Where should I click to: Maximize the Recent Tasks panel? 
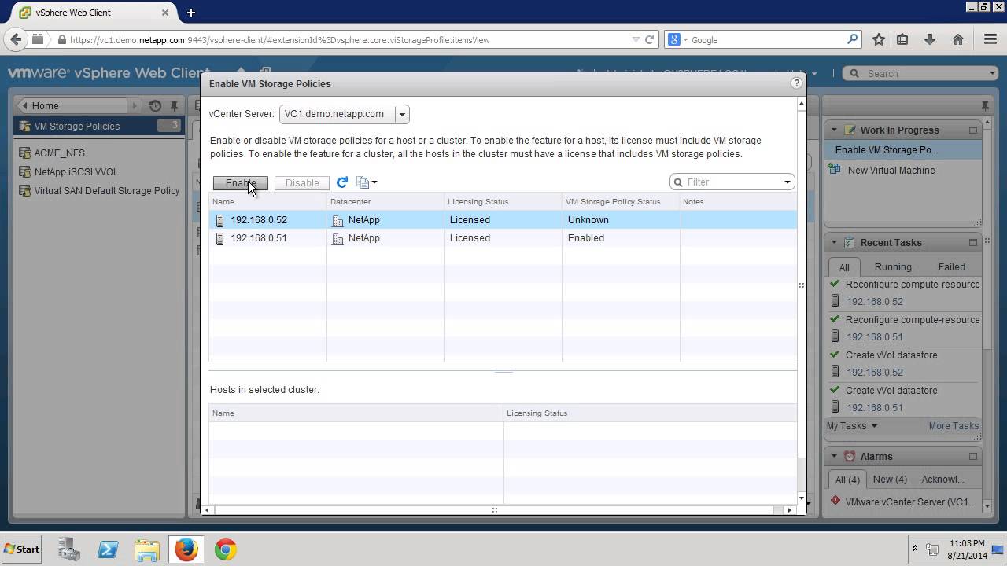973,242
